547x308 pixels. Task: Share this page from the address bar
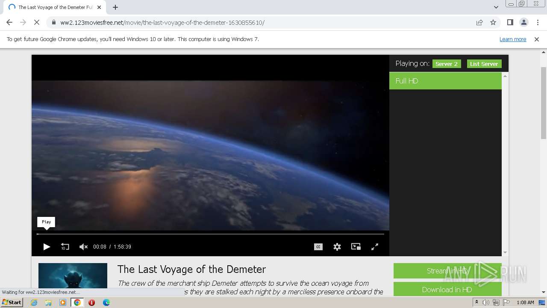click(x=479, y=22)
